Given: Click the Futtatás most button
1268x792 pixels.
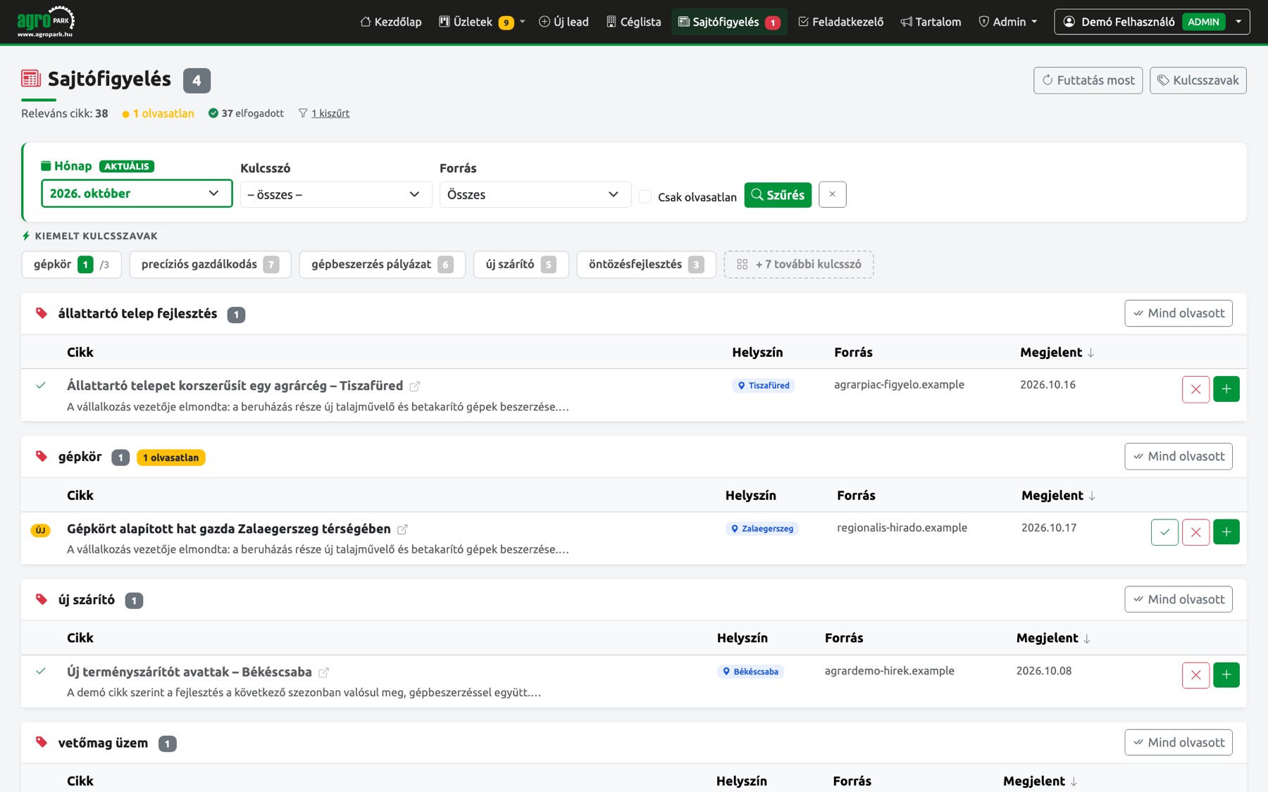Looking at the screenshot, I should click(1088, 80).
